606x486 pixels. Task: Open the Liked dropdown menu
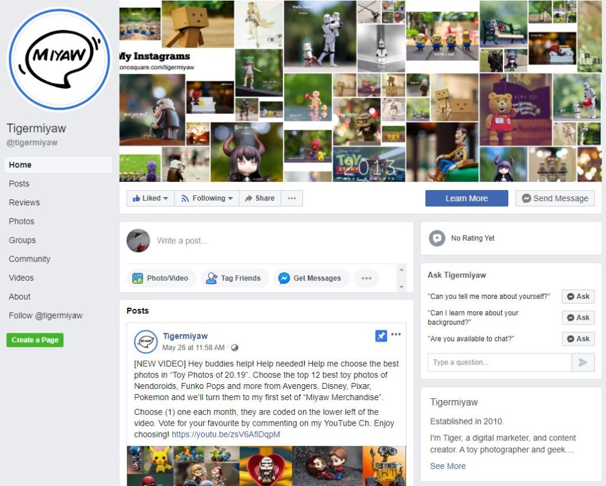(x=150, y=198)
